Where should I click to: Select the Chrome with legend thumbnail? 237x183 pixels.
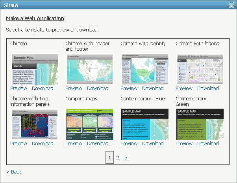pos(200,69)
